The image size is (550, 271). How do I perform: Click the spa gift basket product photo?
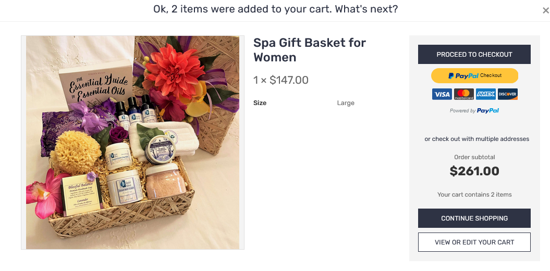(132, 143)
